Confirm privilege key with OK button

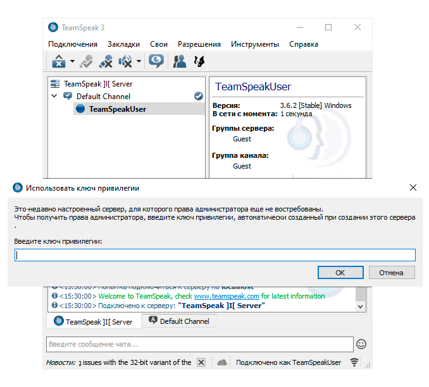click(340, 273)
